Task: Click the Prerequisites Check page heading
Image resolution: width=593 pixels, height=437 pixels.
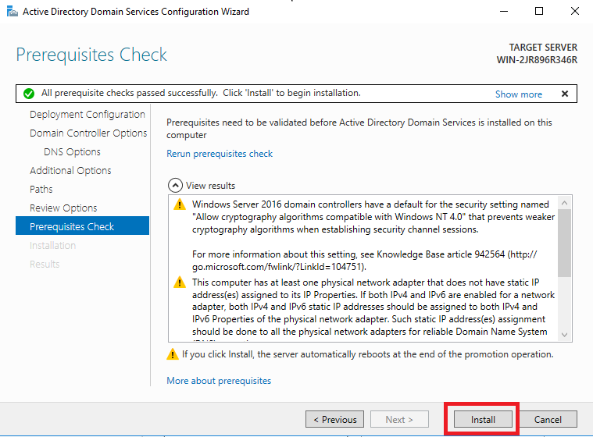Action: tap(91, 55)
